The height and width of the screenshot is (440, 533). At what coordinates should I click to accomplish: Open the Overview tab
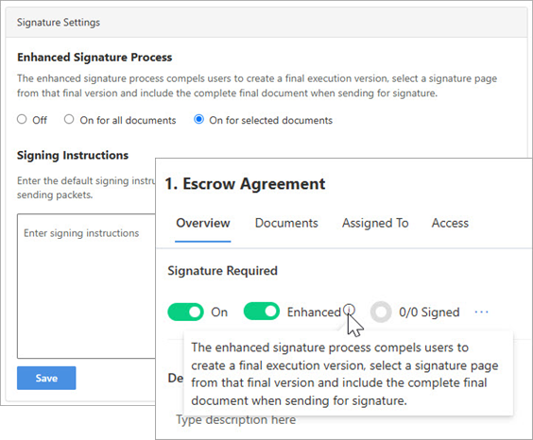pos(203,223)
